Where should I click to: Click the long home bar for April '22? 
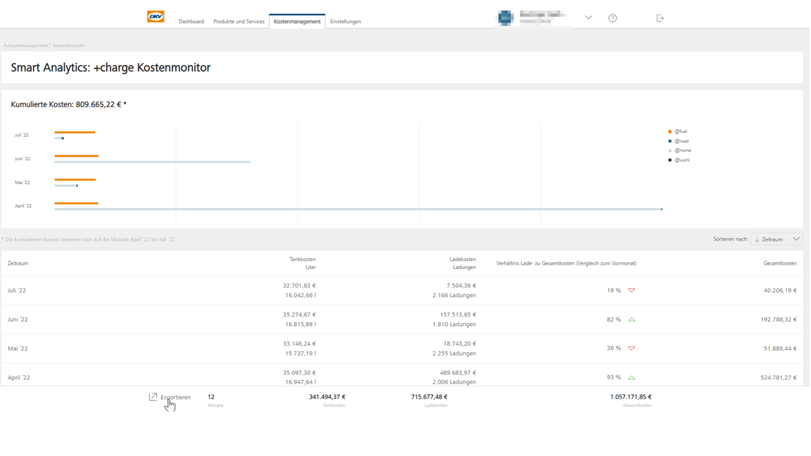[358, 209]
